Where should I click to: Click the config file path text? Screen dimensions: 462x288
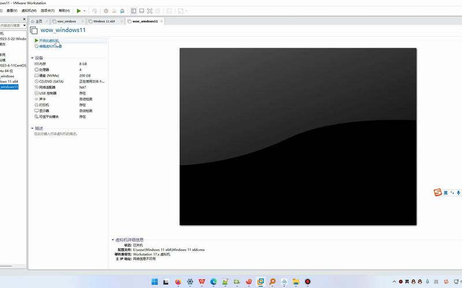[169, 250]
